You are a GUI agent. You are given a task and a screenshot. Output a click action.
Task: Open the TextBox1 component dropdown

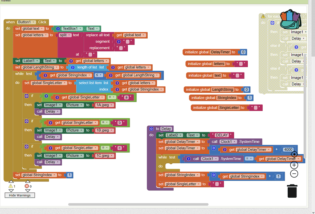pyautogui.click(x=80, y=28)
